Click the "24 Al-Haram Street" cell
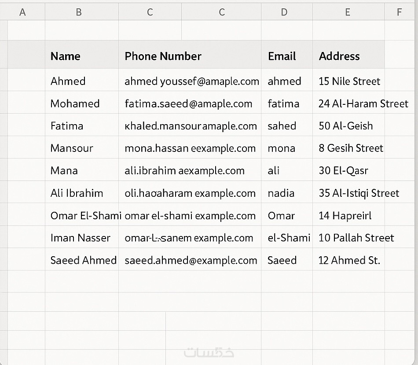This screenshot has width=418, height=365. pyautogui.click(x=363, y=104)
